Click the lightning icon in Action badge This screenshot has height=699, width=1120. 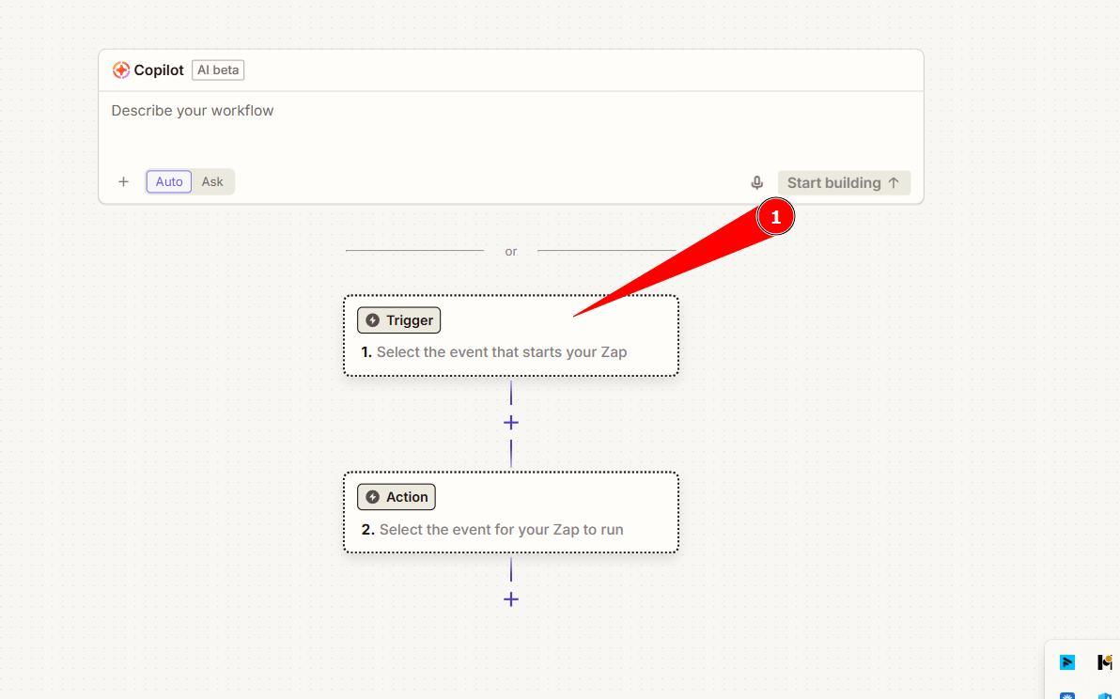(x=373, y=497)
